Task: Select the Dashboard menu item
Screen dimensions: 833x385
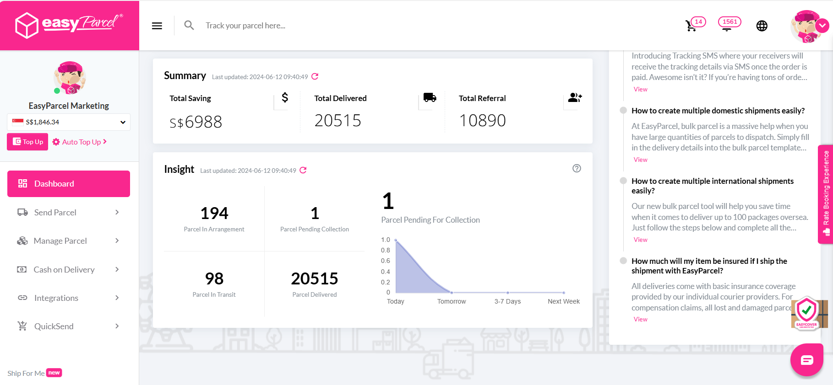Action: [69, 184]
